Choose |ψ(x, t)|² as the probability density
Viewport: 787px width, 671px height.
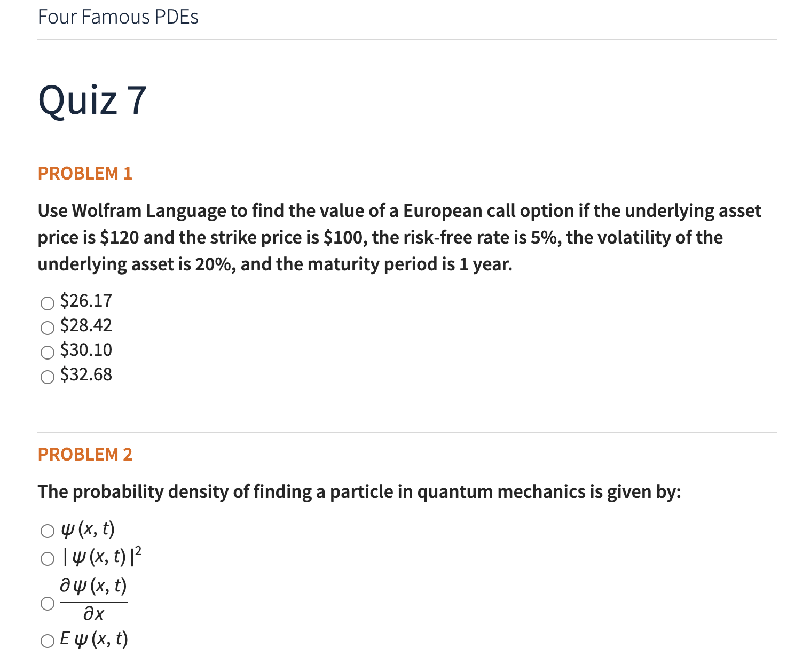point(47,558)
